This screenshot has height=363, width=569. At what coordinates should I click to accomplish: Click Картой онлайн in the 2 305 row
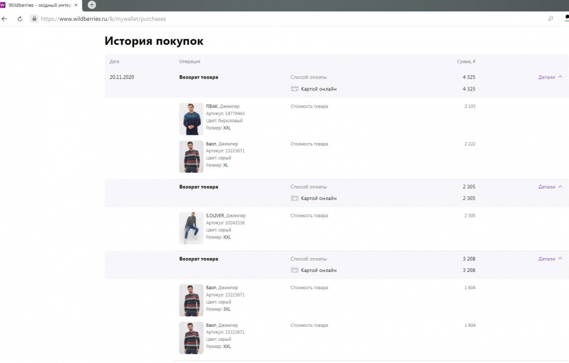pyautogui.click(x=319, y=198)
